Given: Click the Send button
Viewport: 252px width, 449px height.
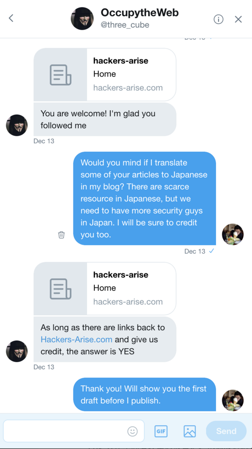Looking at the screenshot, I should coord(226,431).
